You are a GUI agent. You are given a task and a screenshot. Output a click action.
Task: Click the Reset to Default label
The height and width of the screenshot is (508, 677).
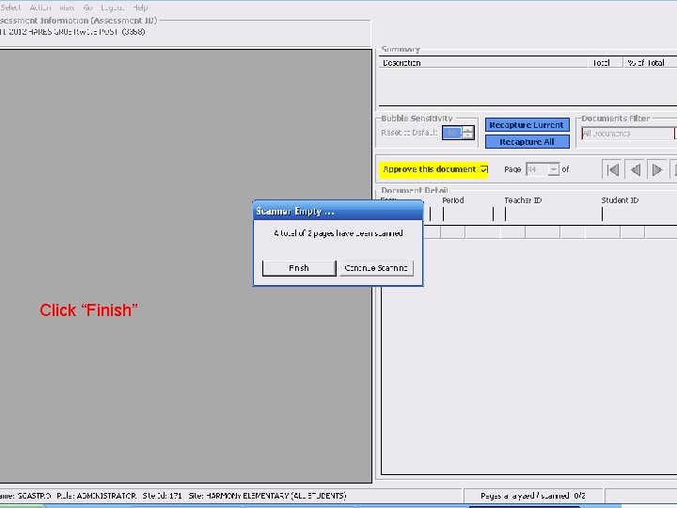coord(409,133)
